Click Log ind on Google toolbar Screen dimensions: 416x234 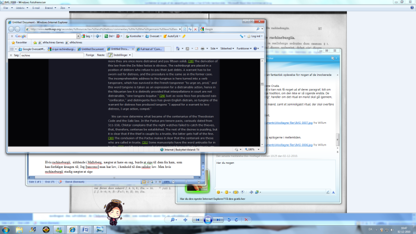[255, 36]
